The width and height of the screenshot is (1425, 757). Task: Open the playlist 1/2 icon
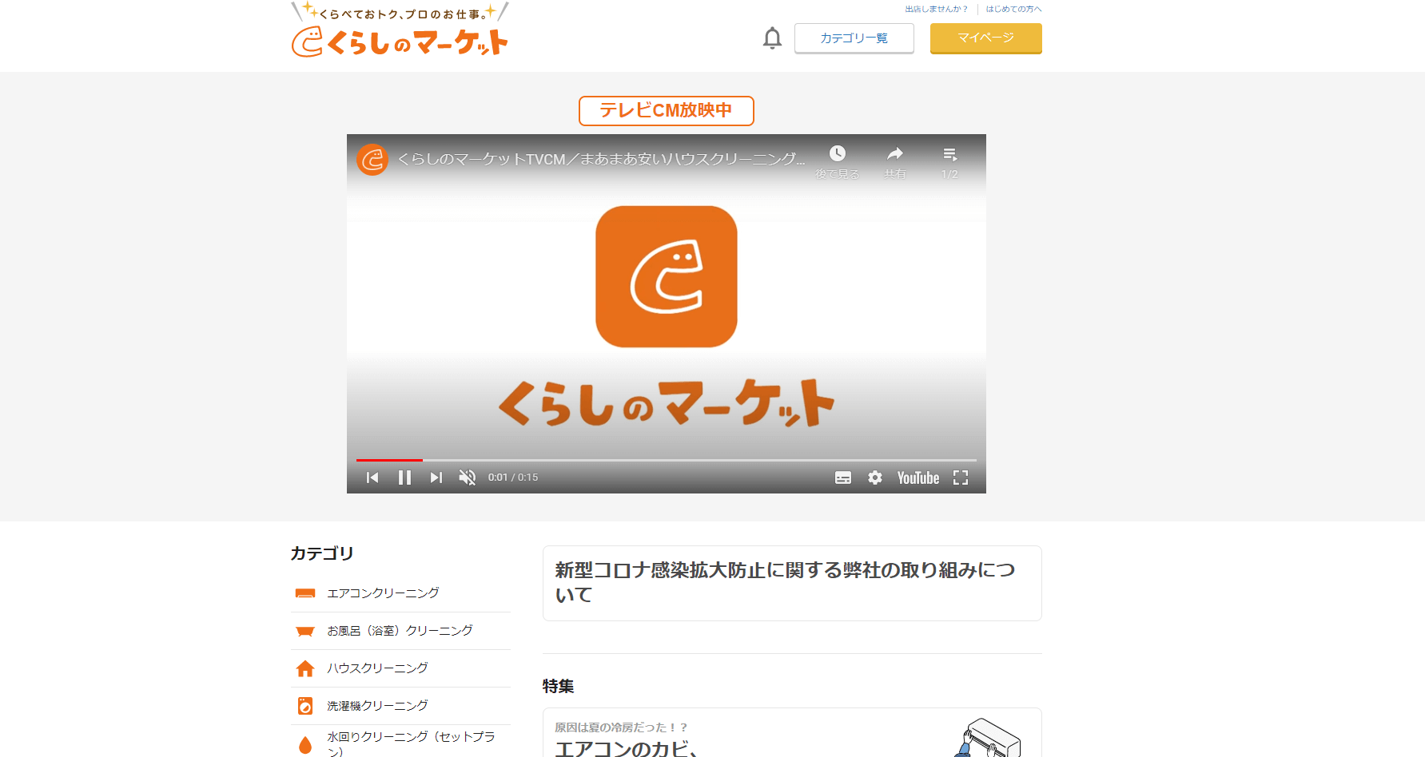tap(949, 162)
